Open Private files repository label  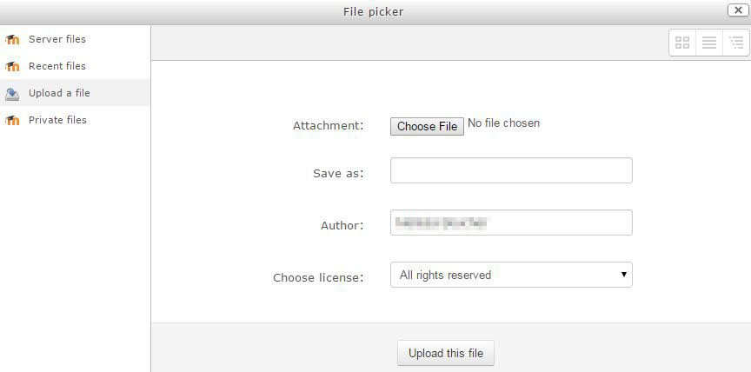[57, 120]
